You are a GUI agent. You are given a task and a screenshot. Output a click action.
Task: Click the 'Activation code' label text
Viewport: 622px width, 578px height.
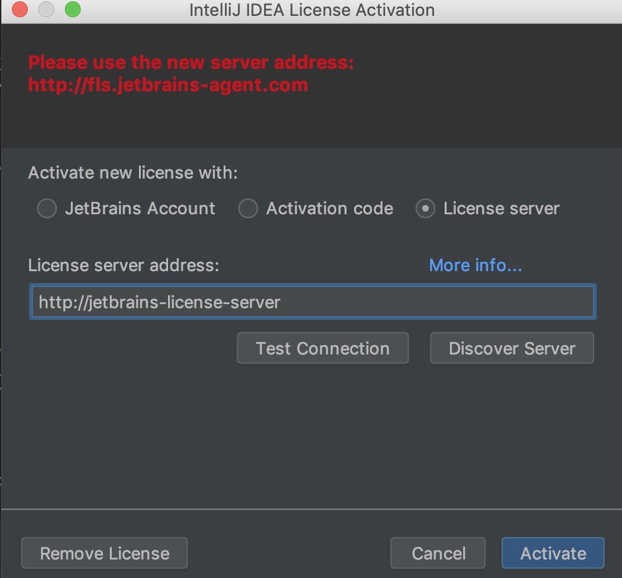pyautogui.click(x=330, y=209)
